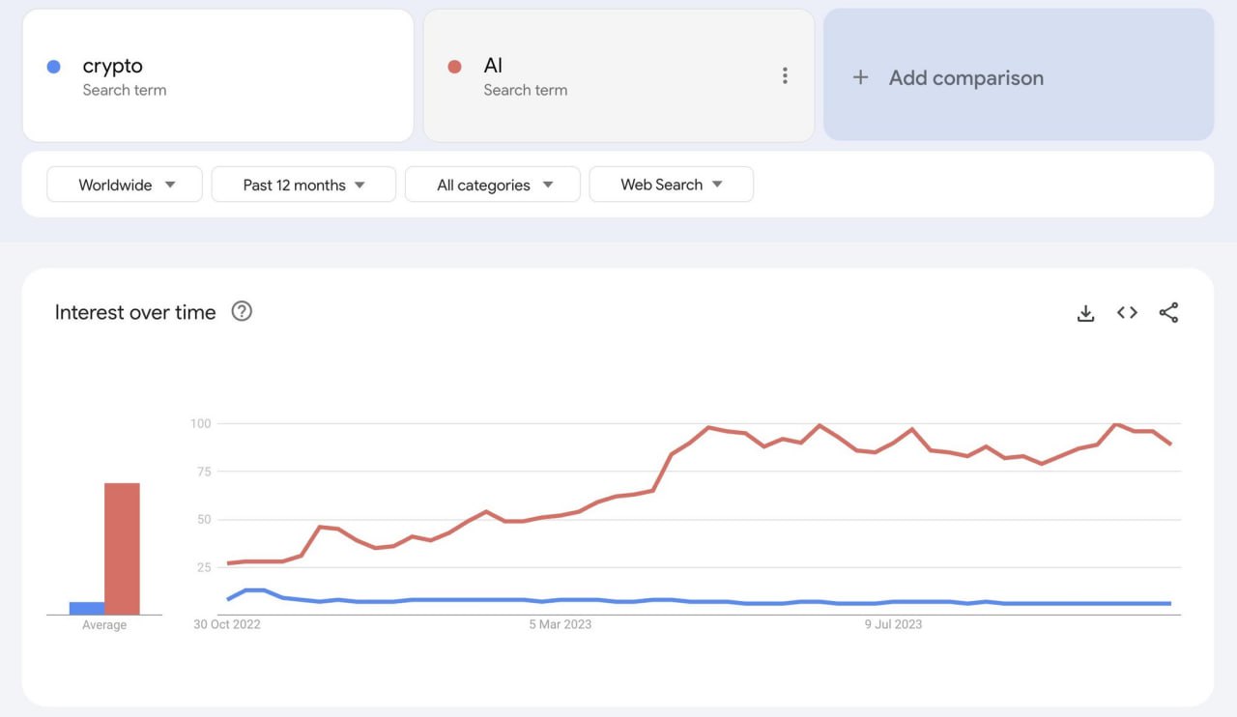This screenshot has height=717, width=1237.
Task: Change the Past 12 months time range
Action: coord(303,185)
